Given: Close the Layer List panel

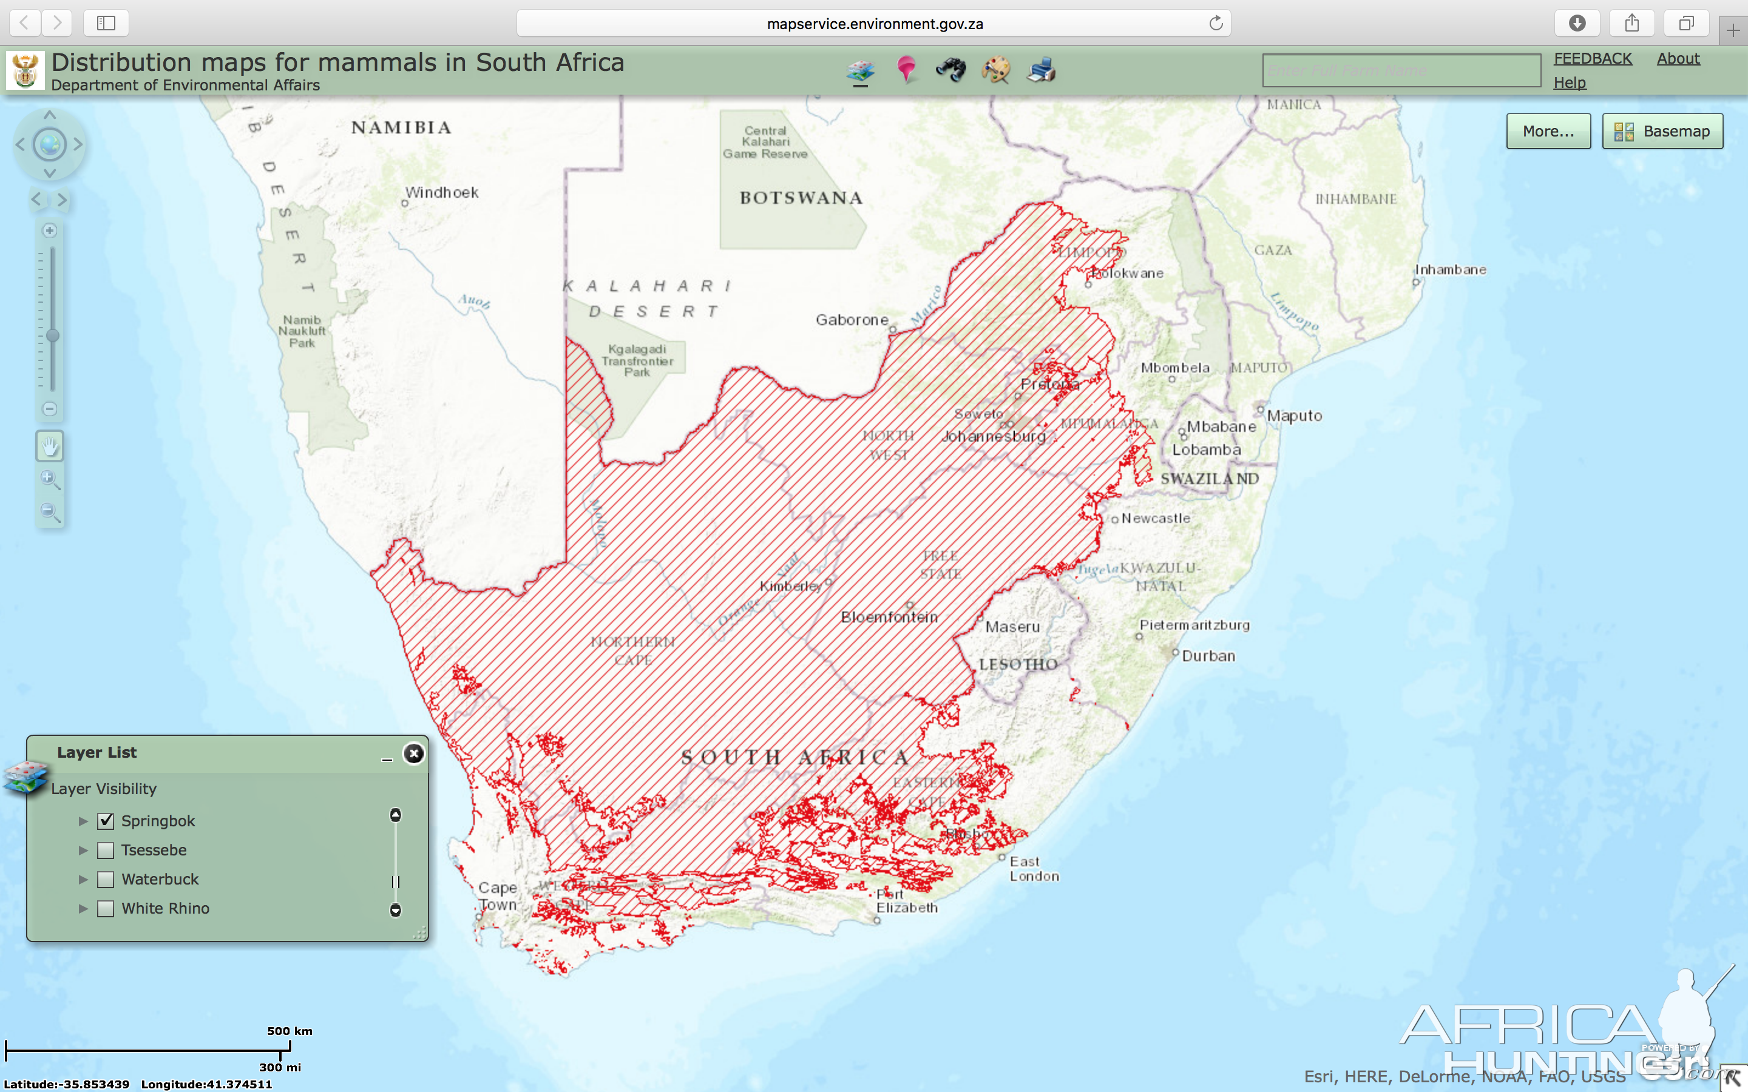Looking at the screenshot, I should (414, 754).
